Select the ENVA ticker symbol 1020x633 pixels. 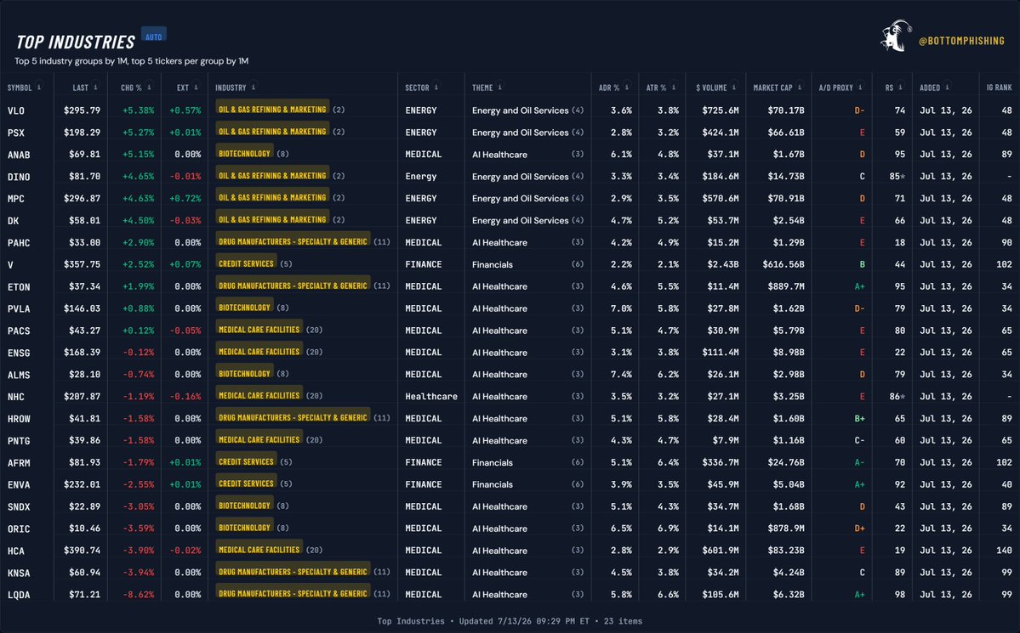19,485
